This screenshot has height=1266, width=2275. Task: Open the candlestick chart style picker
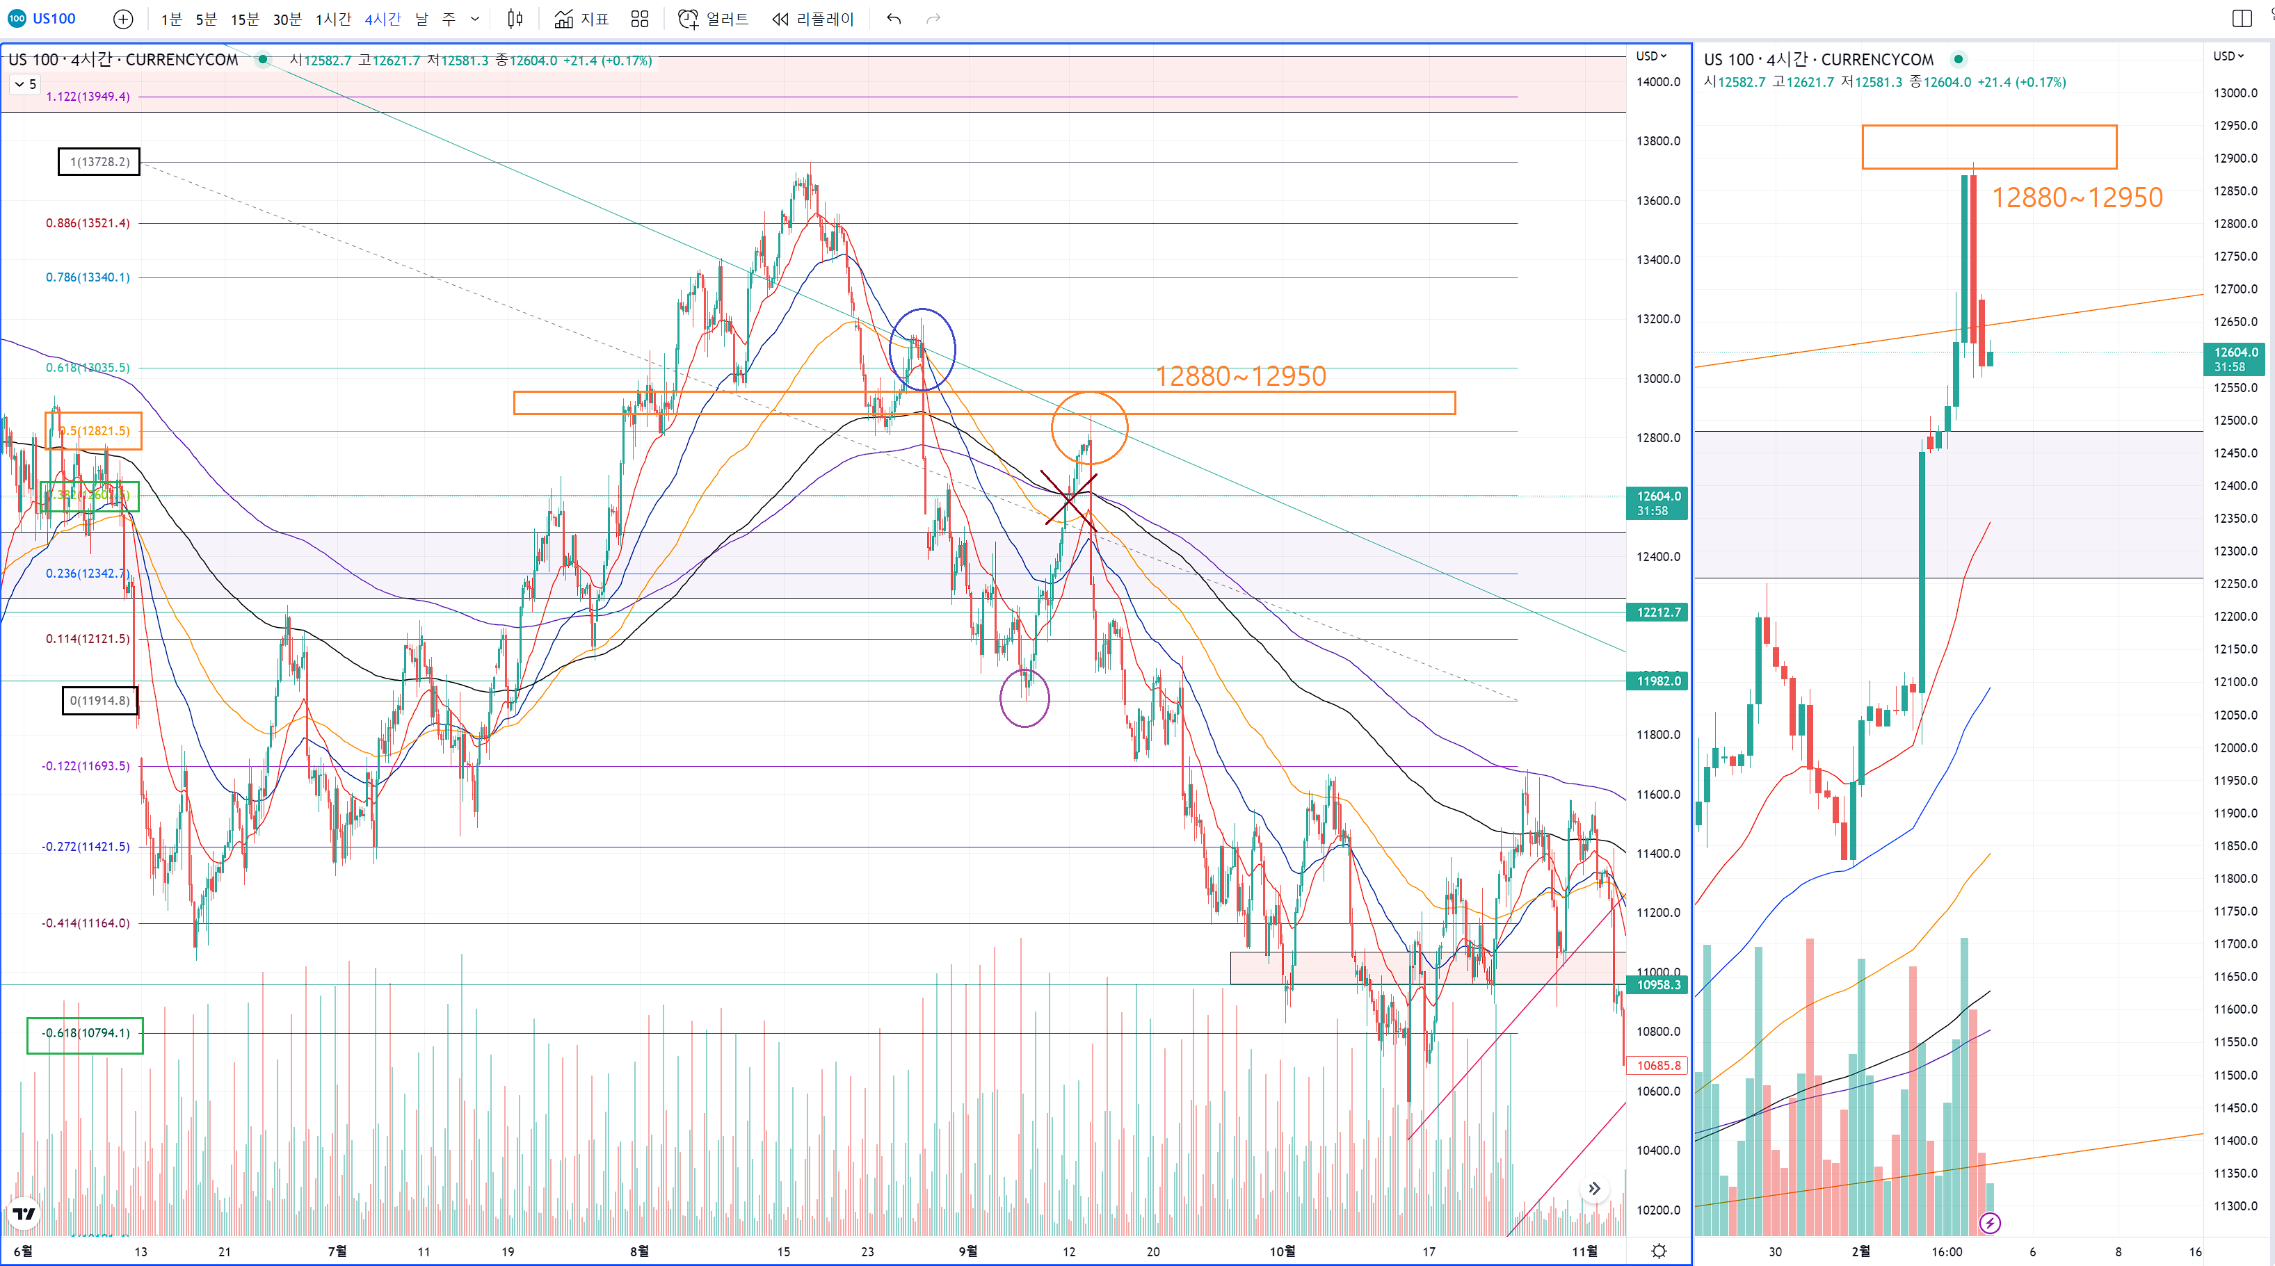click(x=515, y=19)
